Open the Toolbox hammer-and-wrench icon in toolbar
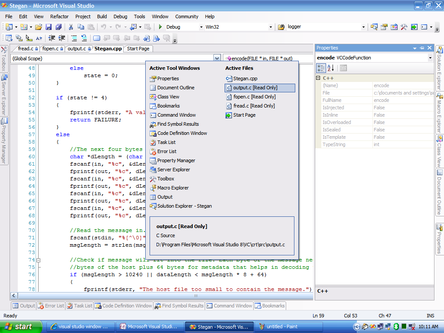 (x=404, y=27)
